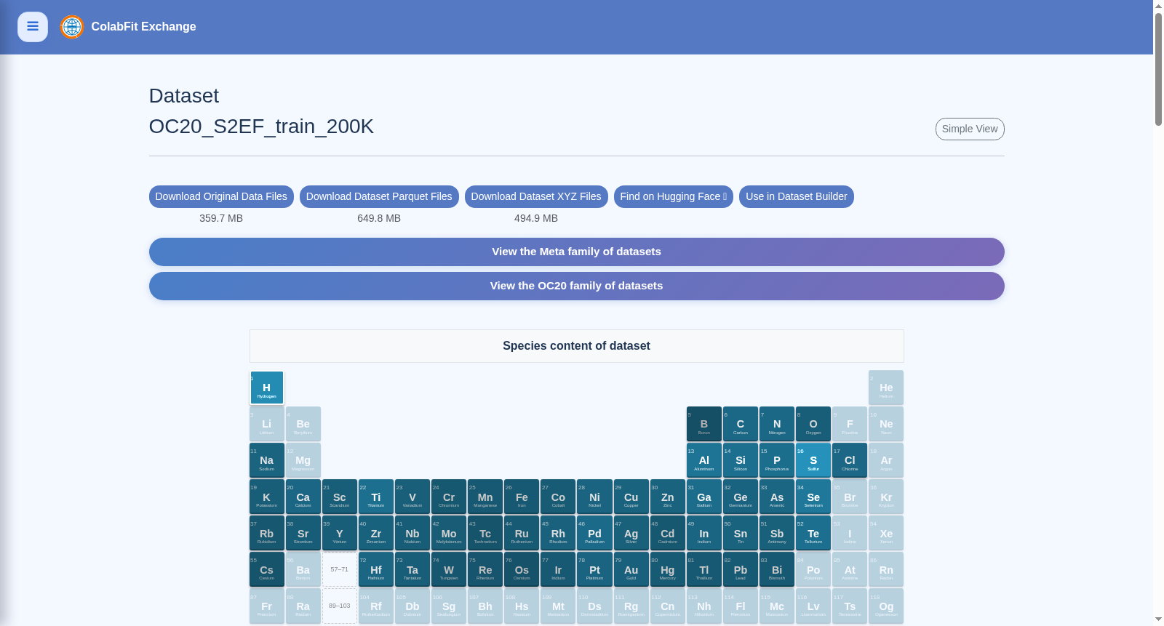The height and width of the screenshot is (626, 1164).
Task: Select the Lithium tile
Action: 267,424
